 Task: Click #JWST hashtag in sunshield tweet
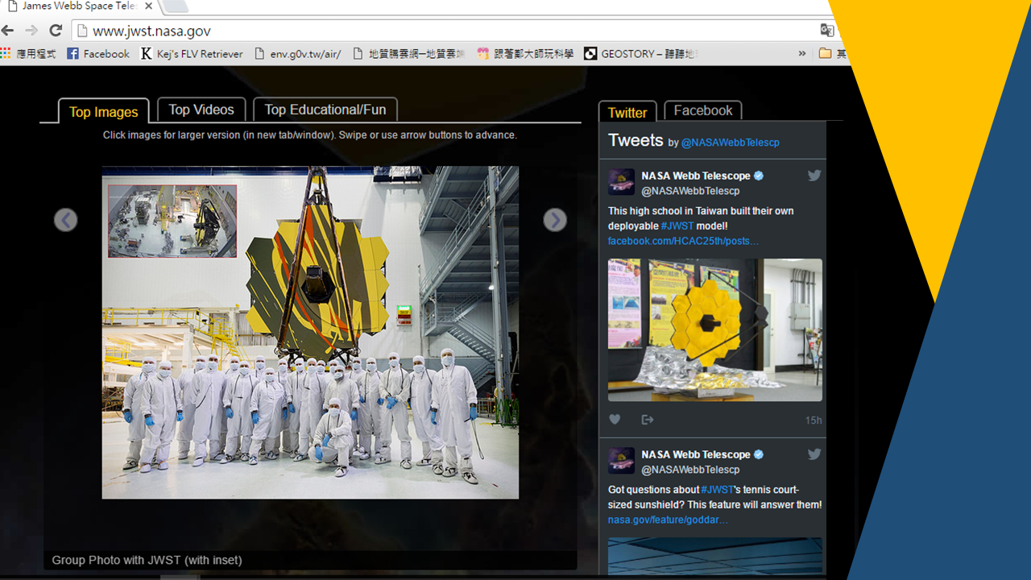click(x=717, y=490)
